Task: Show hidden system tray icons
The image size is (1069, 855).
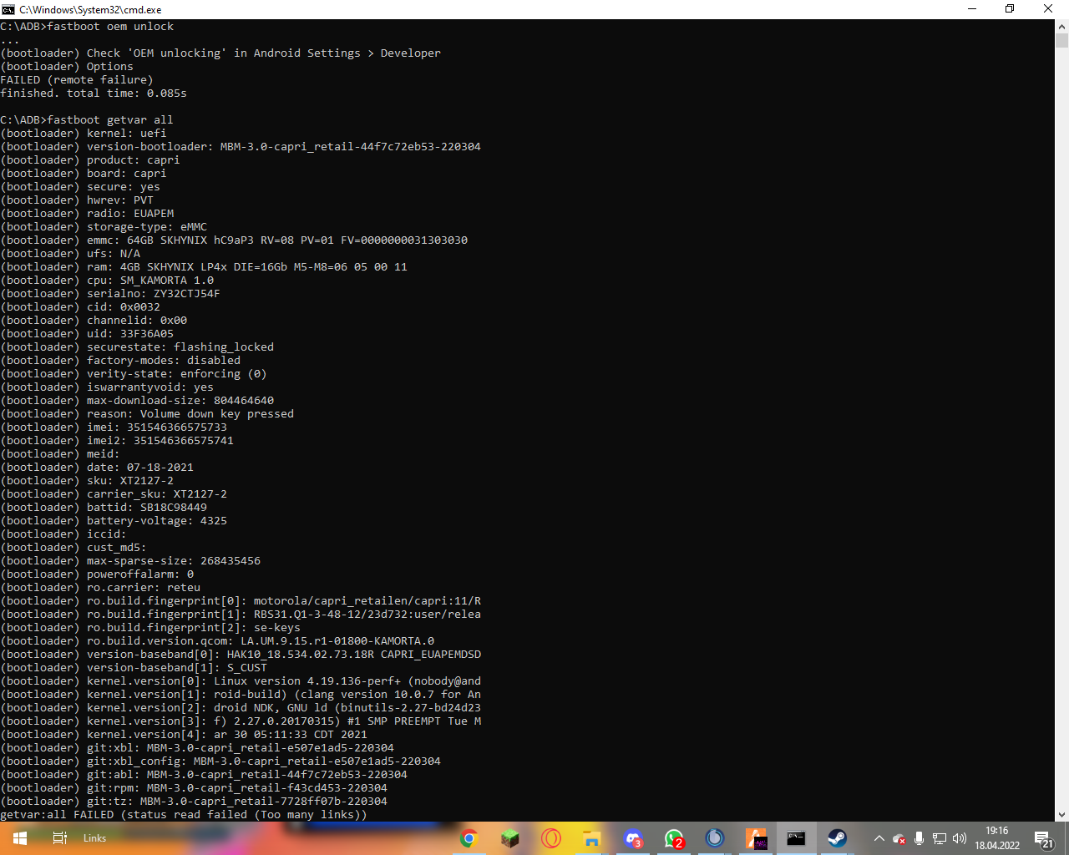Action: click(879, 838)
